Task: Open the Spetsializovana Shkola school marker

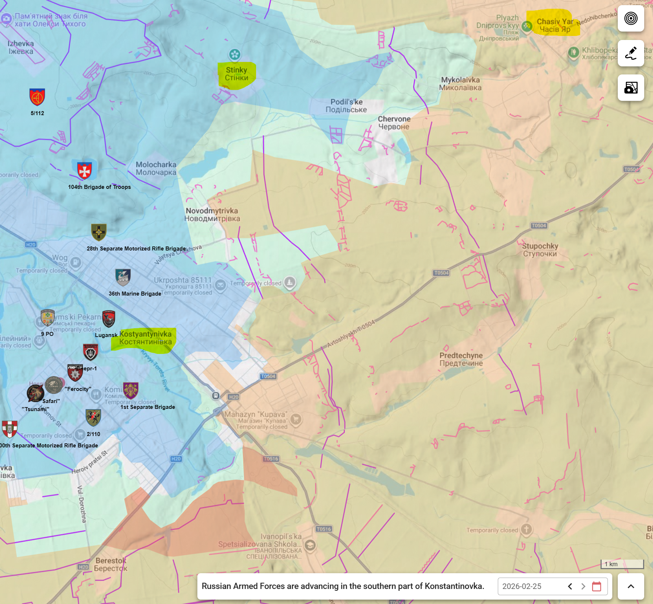Action: 310,546
